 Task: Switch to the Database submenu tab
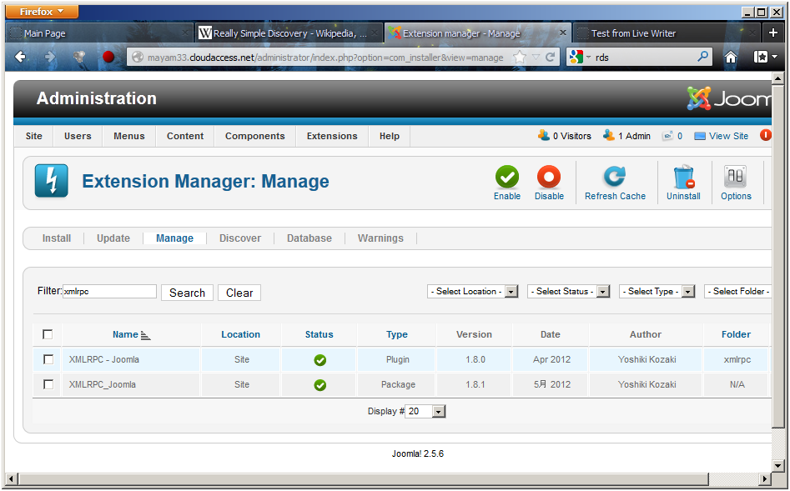[x=309, y=238]
